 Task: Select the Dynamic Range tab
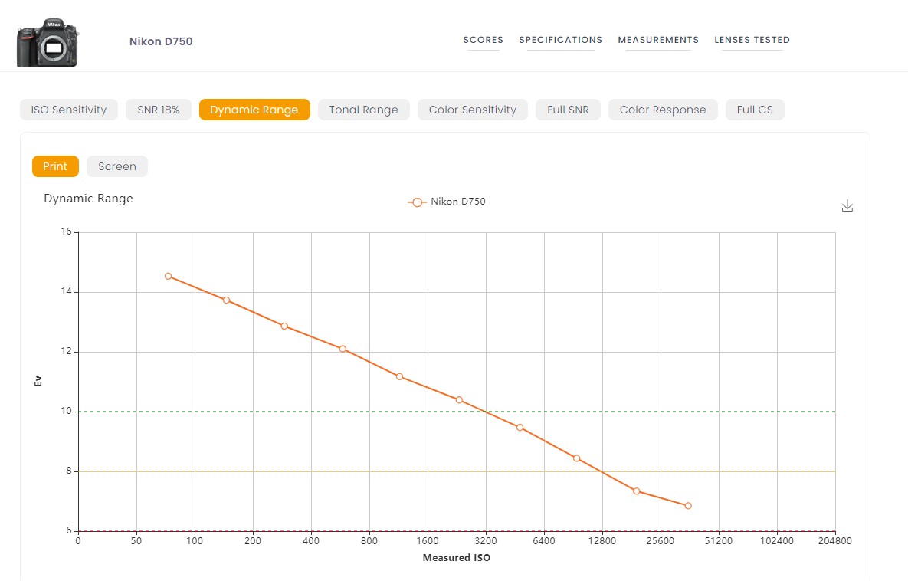click(x=254, y=110)
